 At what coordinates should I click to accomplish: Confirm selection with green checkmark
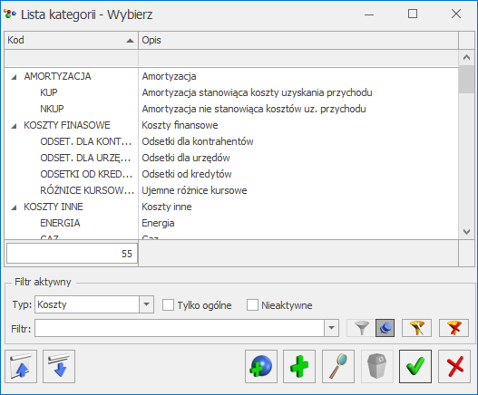point(415,366)
